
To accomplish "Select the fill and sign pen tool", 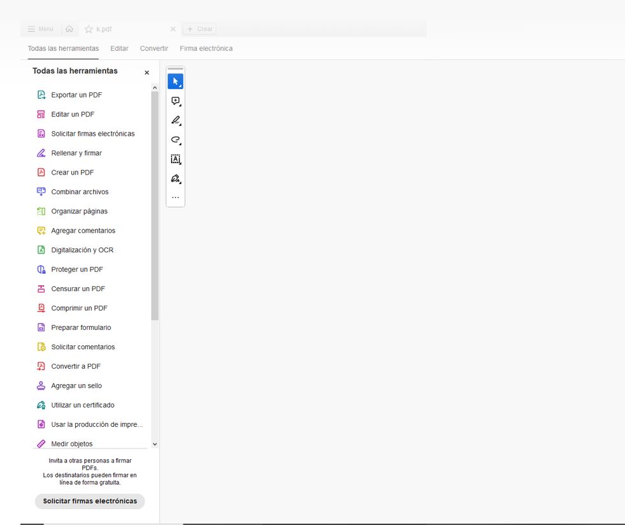I will coord(175,178).
